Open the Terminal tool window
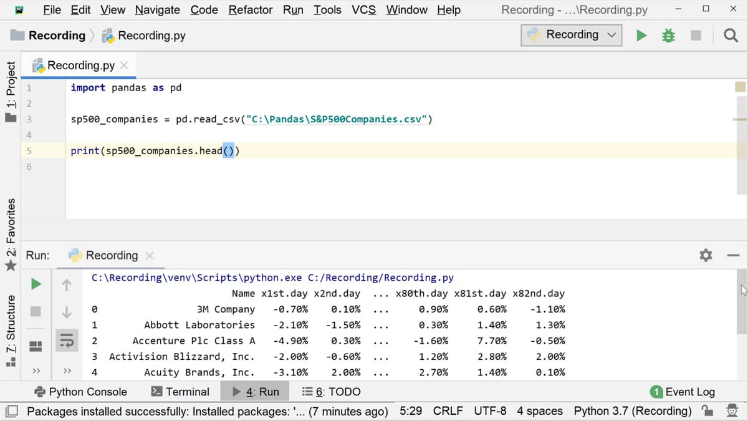 point(180,392)
